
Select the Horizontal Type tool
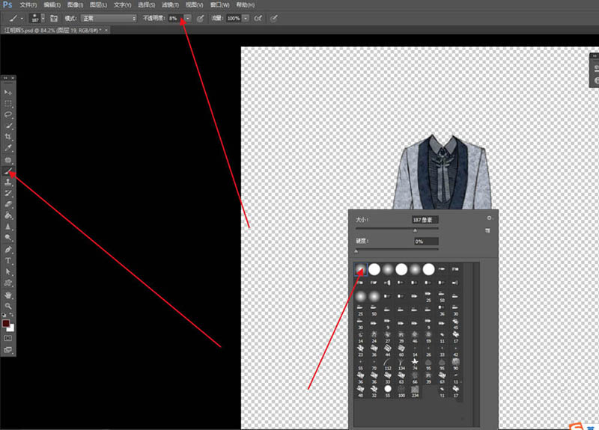[x=9, y=261]
